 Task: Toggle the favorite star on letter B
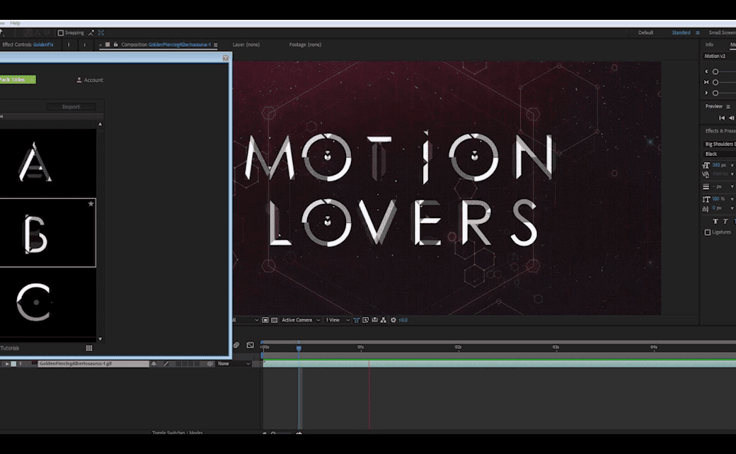click(x=91, y=203)
